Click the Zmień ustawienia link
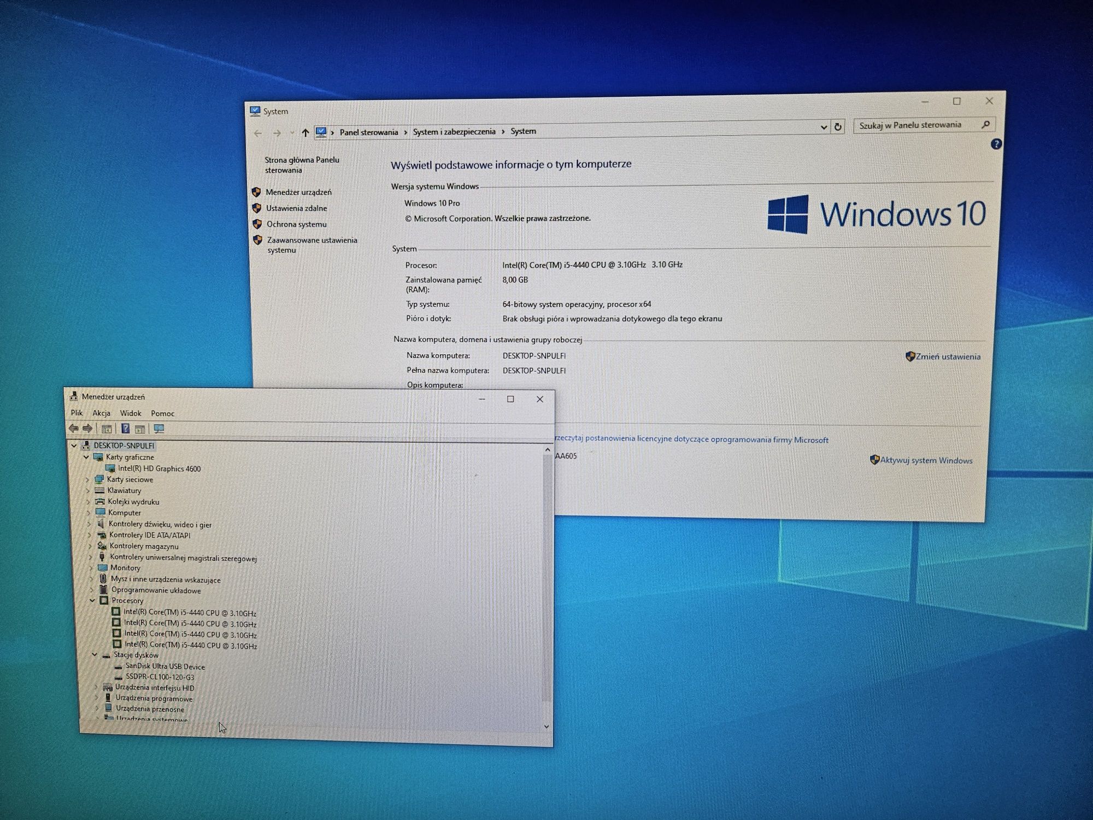Viewport: 1093px width, 820px height. 948,356
